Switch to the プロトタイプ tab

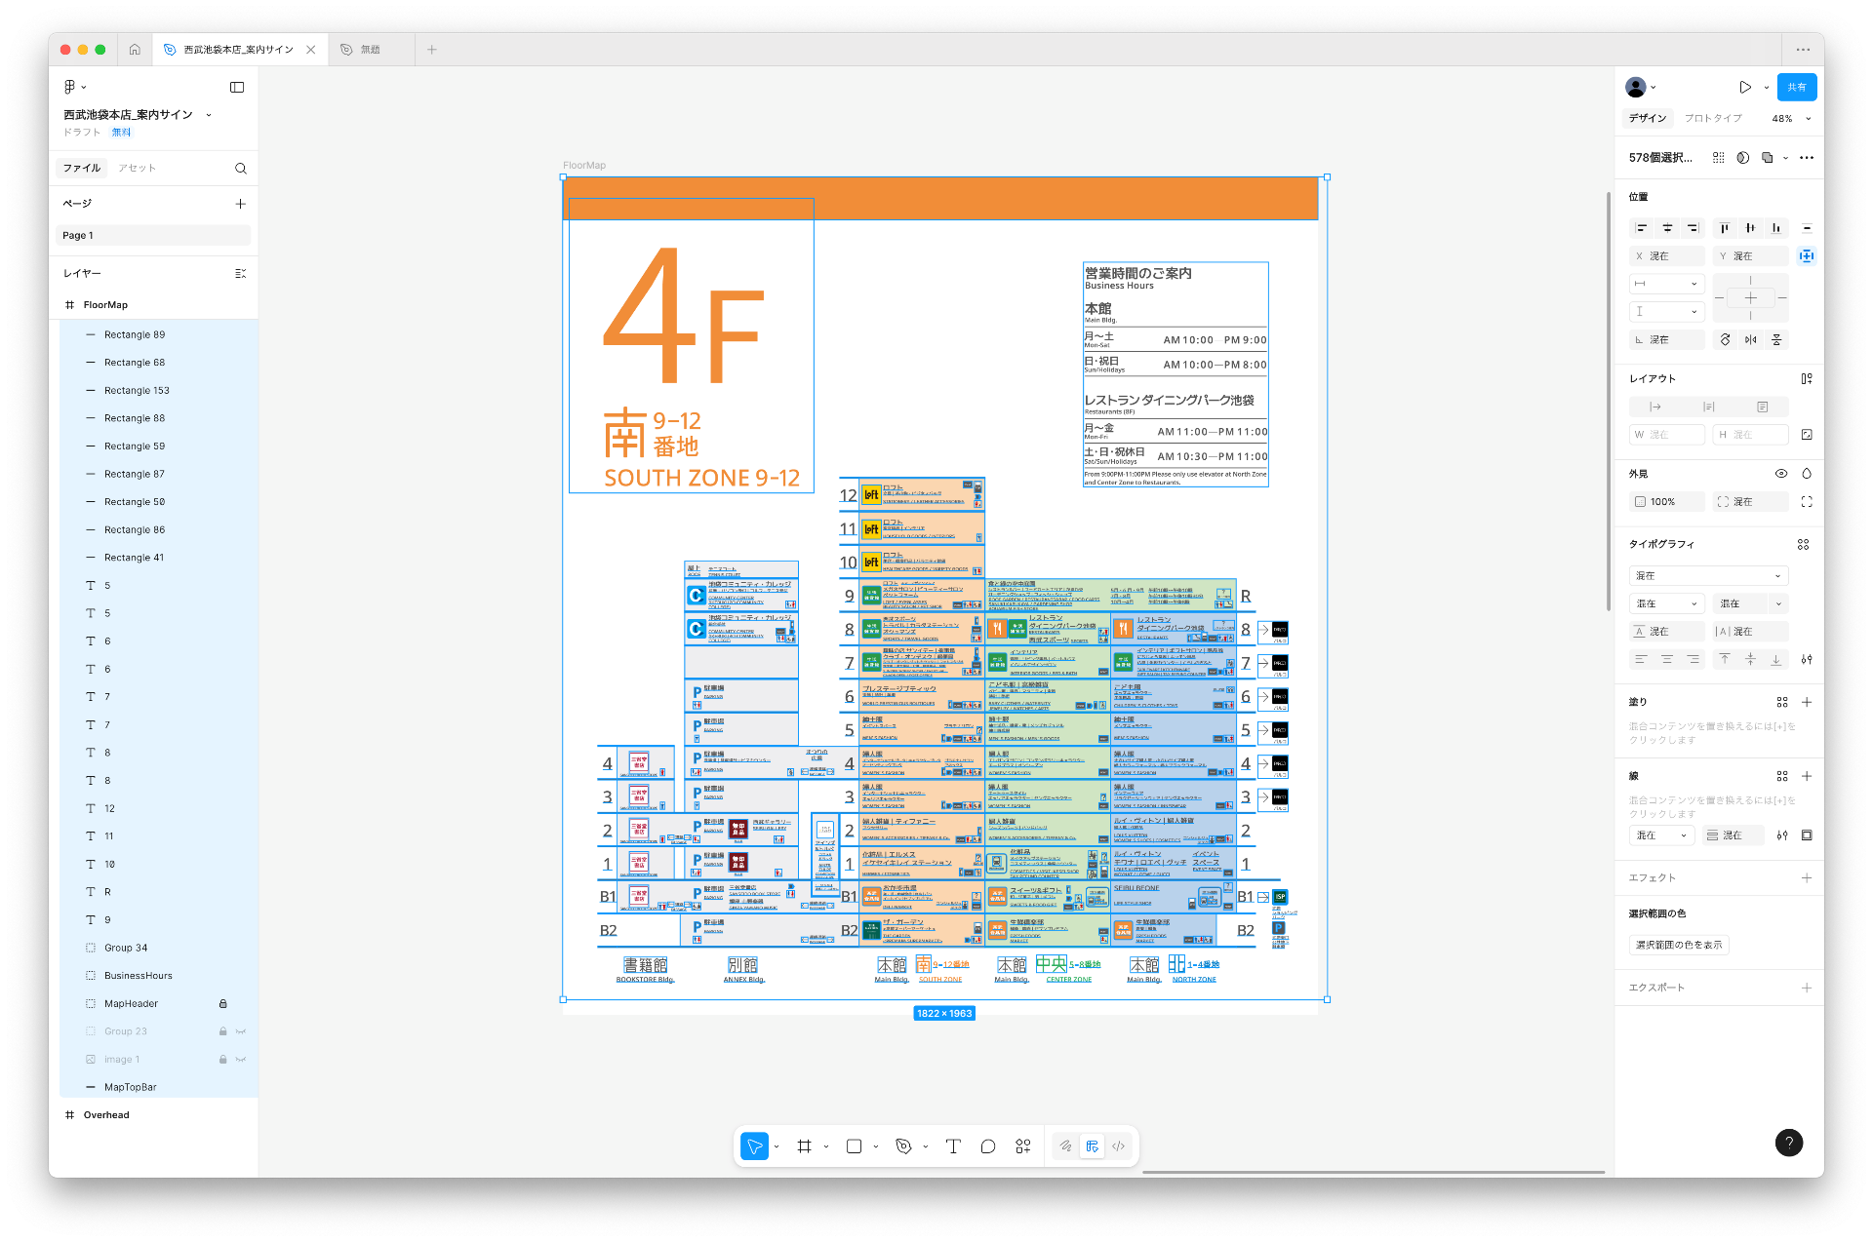(x=1712, y=119)
